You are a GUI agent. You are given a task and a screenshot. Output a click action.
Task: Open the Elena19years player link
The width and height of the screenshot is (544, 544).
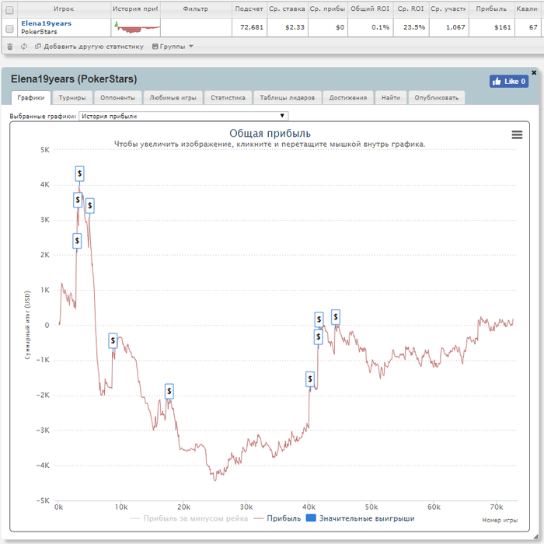46,23
